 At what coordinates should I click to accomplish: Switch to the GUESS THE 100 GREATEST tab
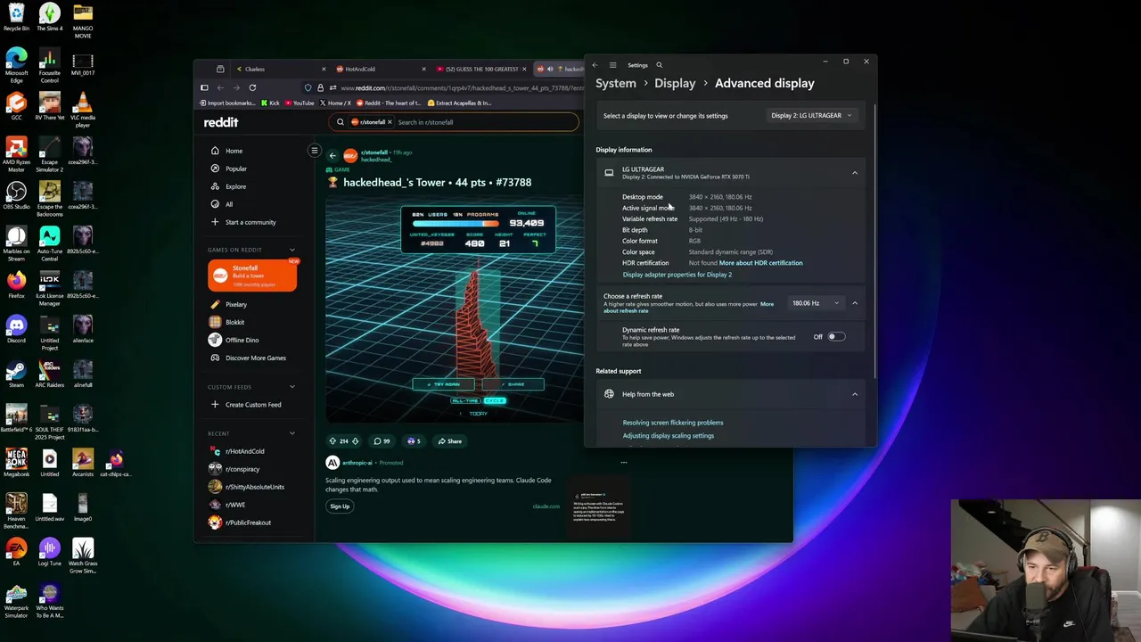(480, 69)
